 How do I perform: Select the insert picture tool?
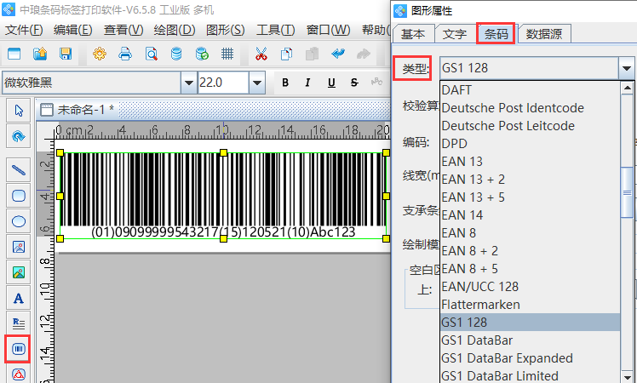coord(19,272)
